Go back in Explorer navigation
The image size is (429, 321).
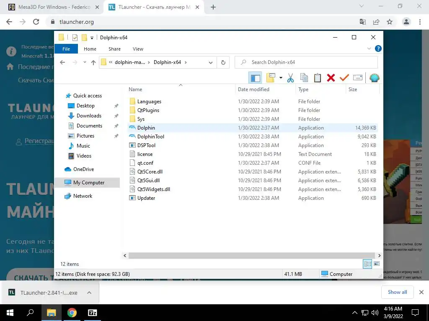[x=62, y=62]
